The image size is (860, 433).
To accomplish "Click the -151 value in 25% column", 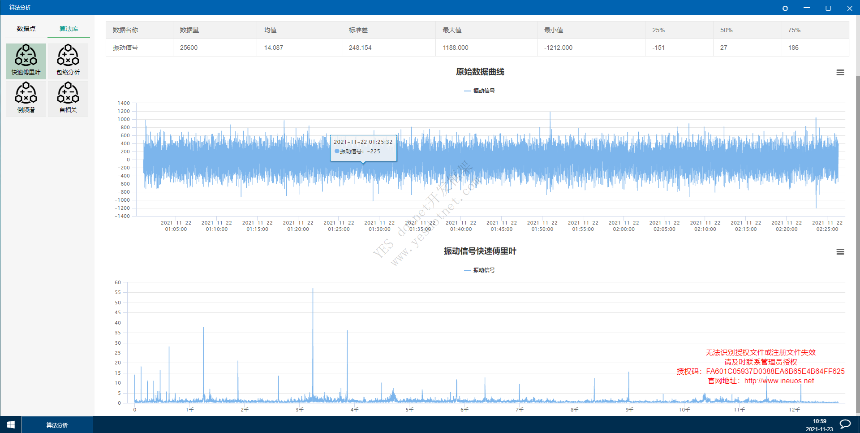I will click(679, 48).
